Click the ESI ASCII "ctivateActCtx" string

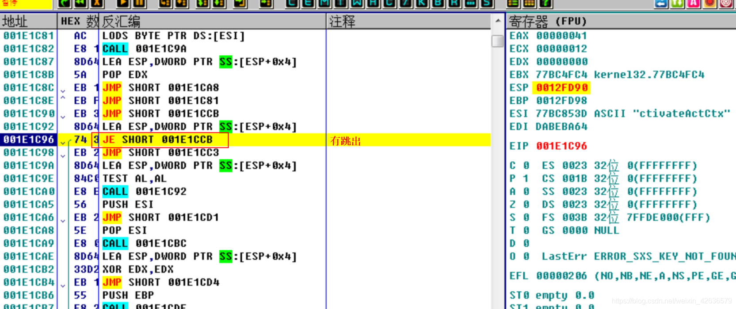[662, 113]
